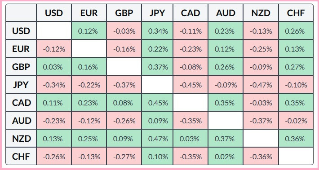Click USD row, JPY column cell 0.34%
This screenshot has width=319, height=170.
158,31
